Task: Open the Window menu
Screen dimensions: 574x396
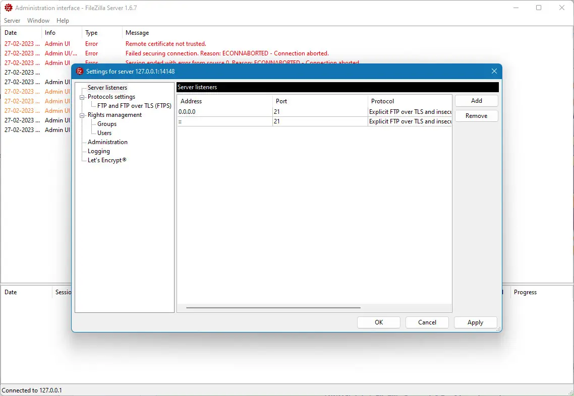Action: pyautogui.click(x=38, y=21)
